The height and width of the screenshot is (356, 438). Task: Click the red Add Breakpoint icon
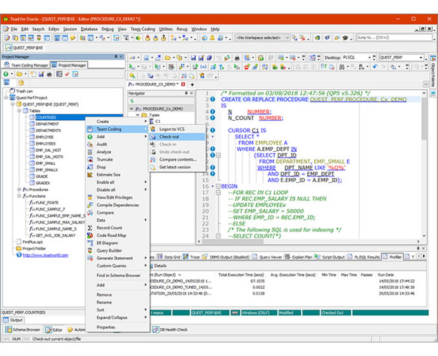coord(247,67)
